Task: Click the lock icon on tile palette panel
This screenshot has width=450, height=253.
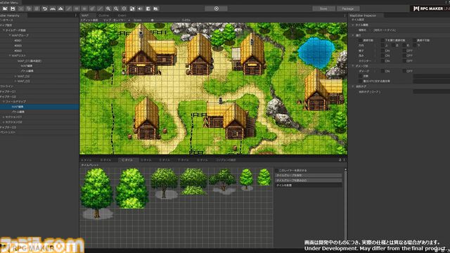Action: 340,160
